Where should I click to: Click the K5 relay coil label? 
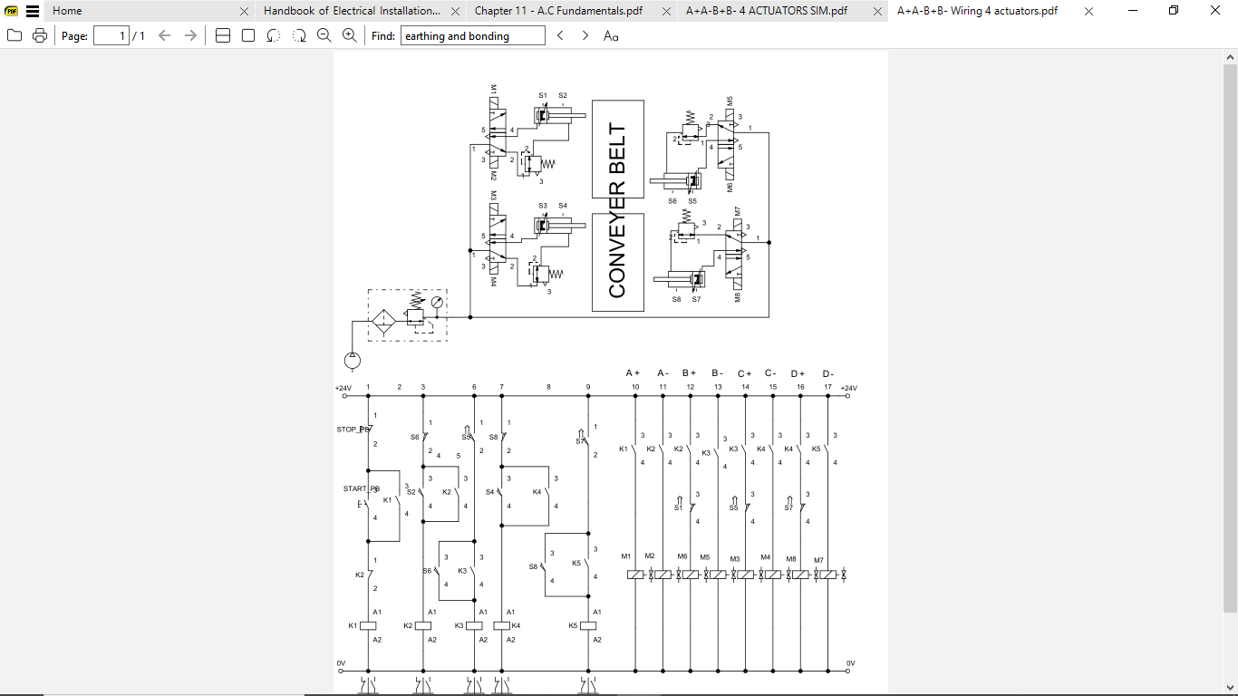pos(573,625)
